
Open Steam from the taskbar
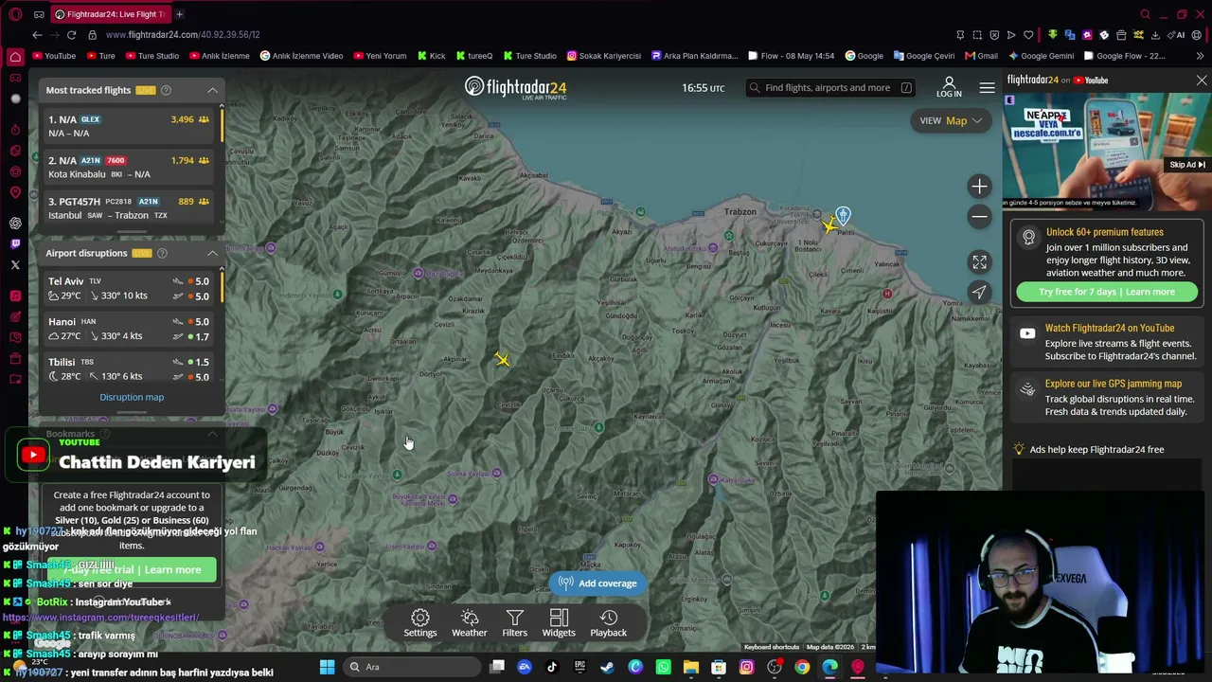click(x=607, y=667)
